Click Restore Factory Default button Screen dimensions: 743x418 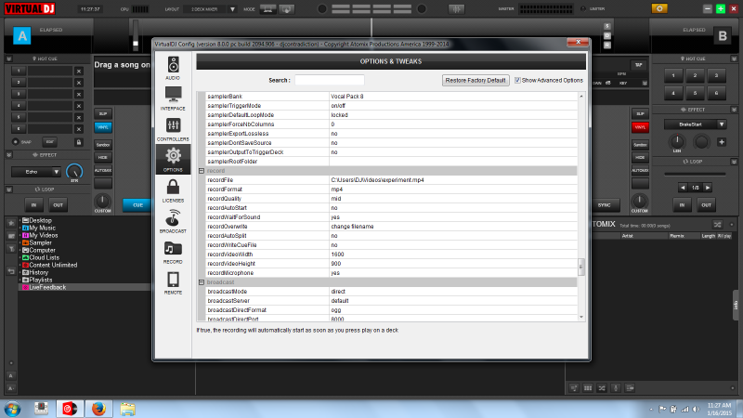[476, 80]
